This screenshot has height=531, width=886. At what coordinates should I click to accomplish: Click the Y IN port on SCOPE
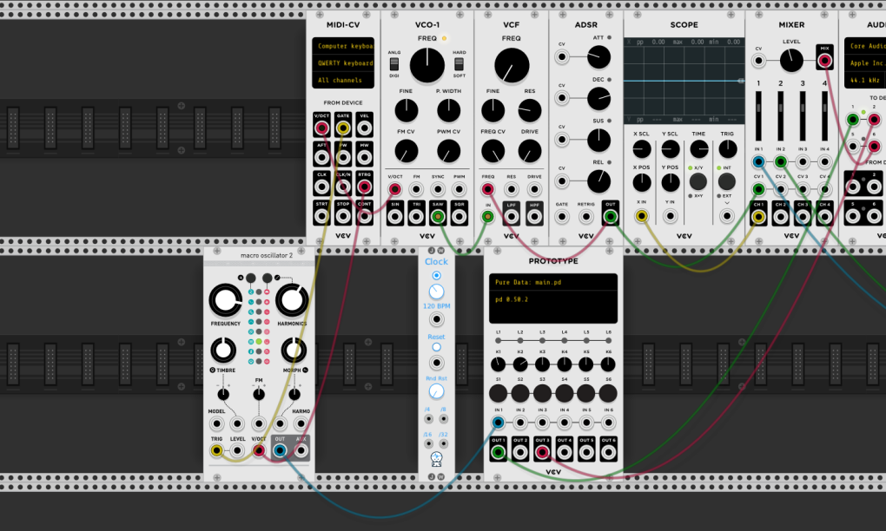[x=671, y=215]
